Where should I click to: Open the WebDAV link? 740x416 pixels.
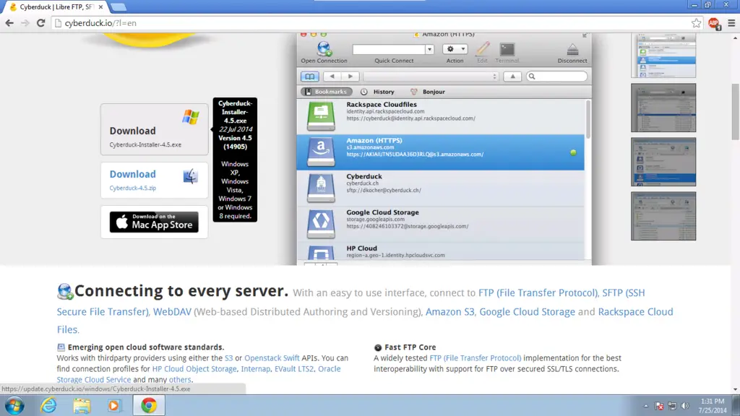[x=172, y=312]
